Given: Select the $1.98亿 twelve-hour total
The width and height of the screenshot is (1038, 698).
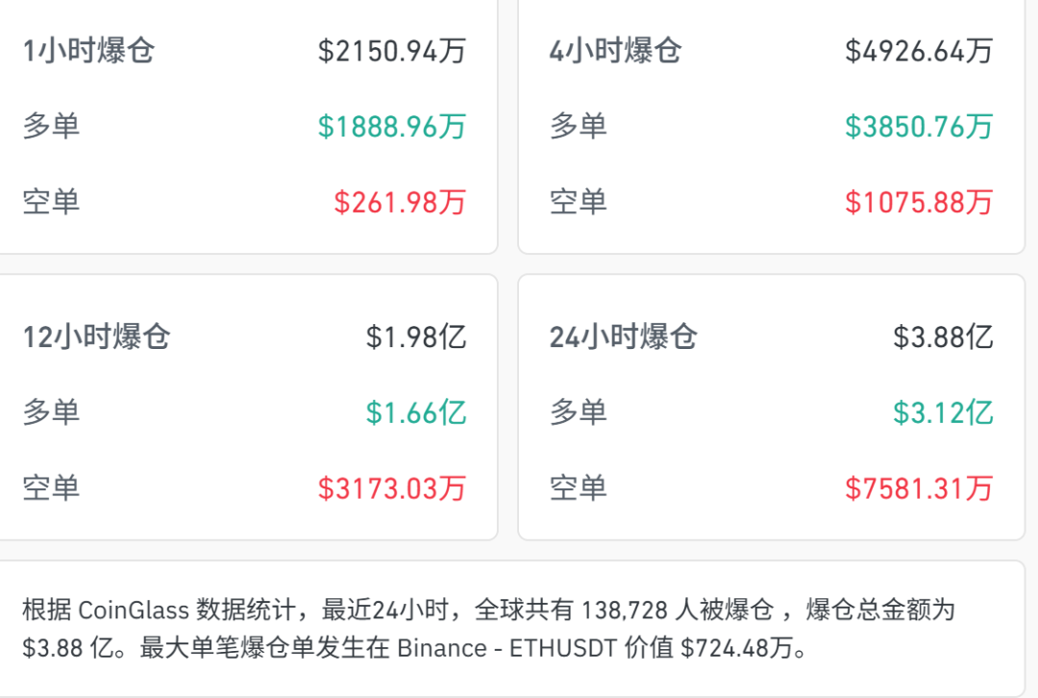Looking at the screenshot, I should [416, 337].
